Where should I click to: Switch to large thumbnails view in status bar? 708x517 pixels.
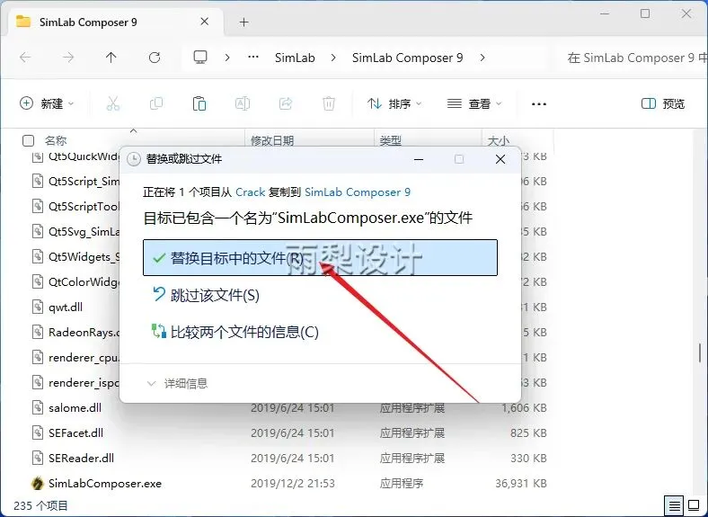click(x=694, y=505)
